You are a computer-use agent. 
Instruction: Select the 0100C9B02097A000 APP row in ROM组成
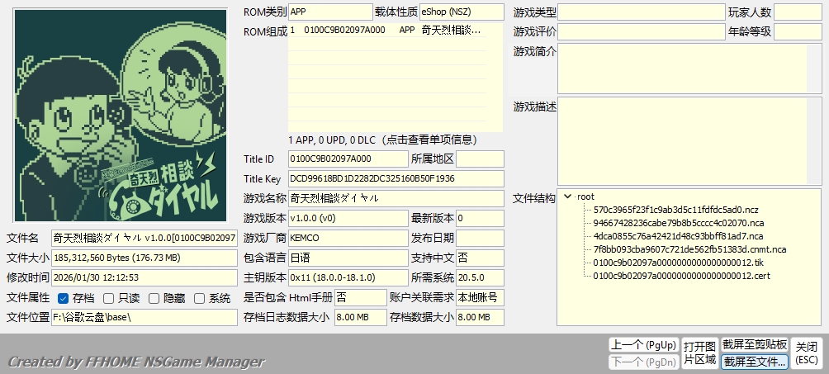(x=387, y=31)
